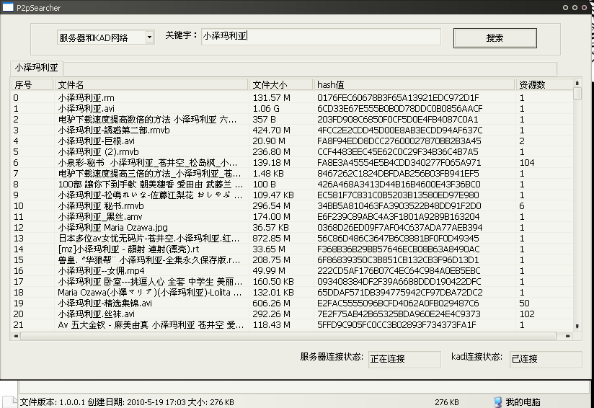Screen dimensions: 594x408
Task: Sort by the 资源数 column header
Action: click(544, 84)
